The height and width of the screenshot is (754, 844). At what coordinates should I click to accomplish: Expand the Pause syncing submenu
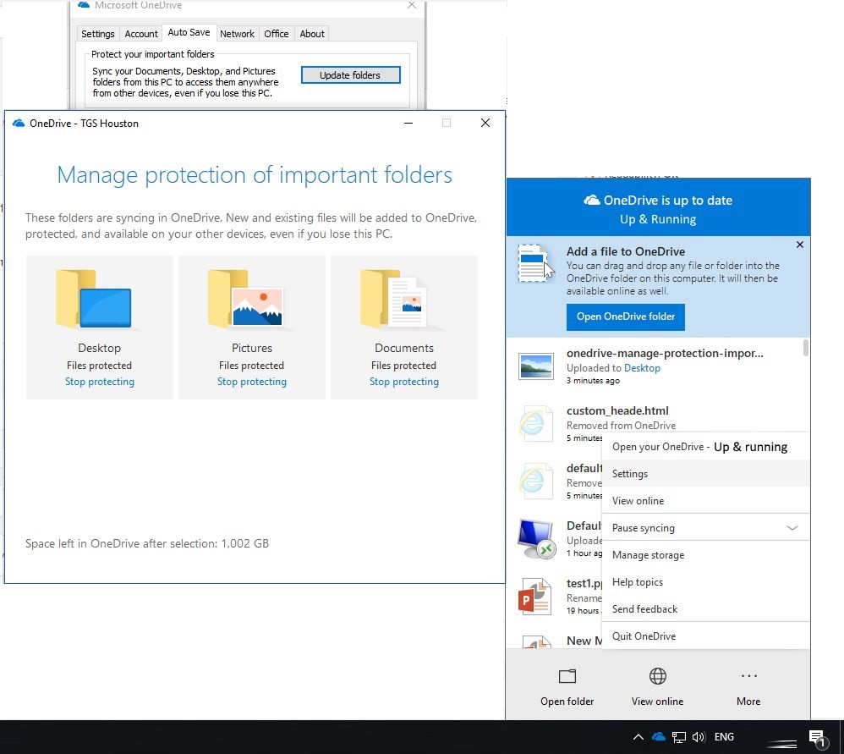point(792,528)
